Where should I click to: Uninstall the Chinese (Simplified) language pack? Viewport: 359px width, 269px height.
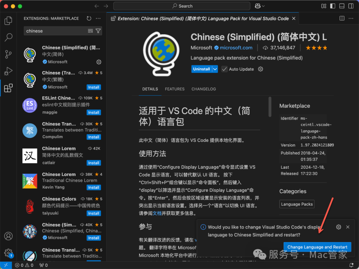(x=201, y=69)
